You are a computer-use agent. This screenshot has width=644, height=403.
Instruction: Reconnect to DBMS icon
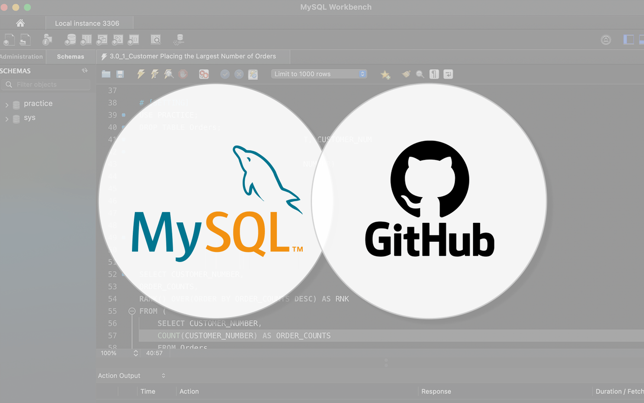[178, 40]
